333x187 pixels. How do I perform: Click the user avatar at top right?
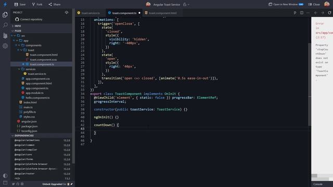pyautogui.click(x=327, y=4)
